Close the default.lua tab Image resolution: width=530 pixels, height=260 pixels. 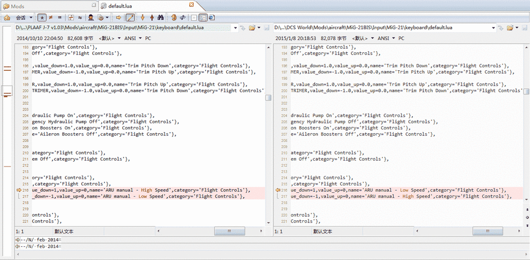pos(191,5)
